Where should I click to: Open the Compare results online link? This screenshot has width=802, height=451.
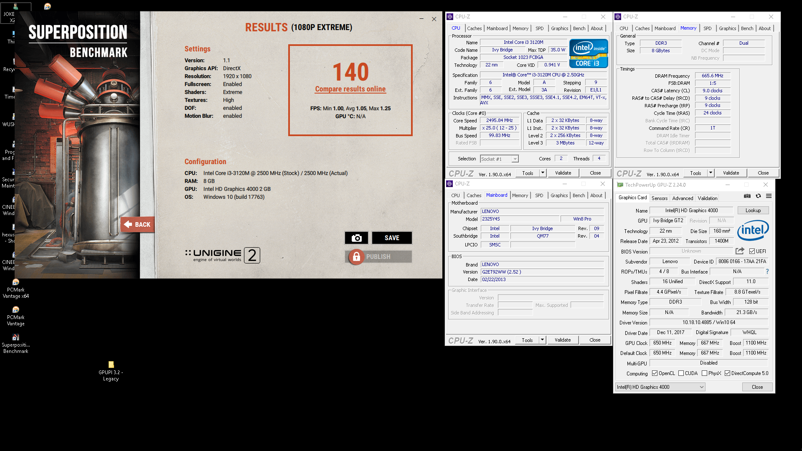point(350,89)
